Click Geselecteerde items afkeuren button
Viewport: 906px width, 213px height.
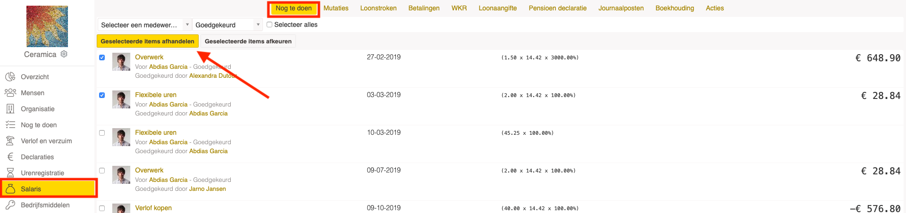(x=248, y=41)
